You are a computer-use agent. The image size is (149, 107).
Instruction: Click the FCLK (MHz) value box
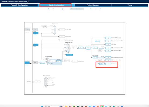(108, 44)
